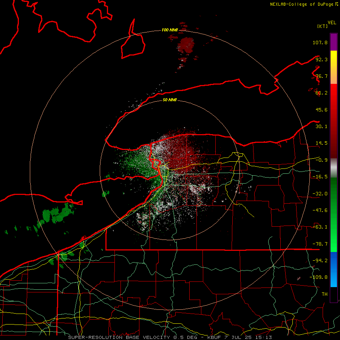Select the -63.1 velocity scale value
The height and width of the screenshot is (340, 340).
(x=320, y=227)
